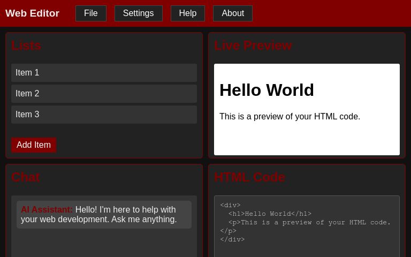Click the closing div tag in code
The height and width of the screenshot is (257, 411).
click(x=232, y=240)
